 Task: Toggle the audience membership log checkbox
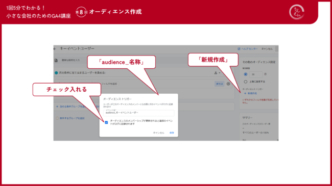coord(106,122)
